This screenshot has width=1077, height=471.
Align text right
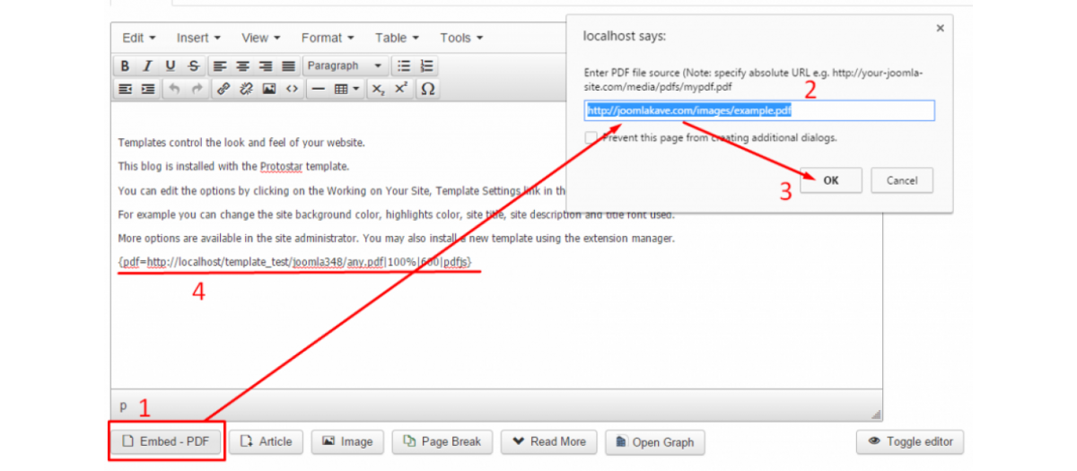tap(266, 65)
